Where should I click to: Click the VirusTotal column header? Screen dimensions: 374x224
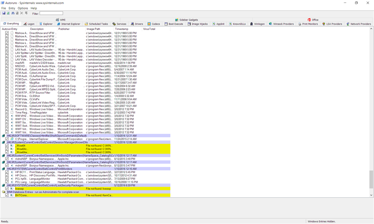coord(156,29)
